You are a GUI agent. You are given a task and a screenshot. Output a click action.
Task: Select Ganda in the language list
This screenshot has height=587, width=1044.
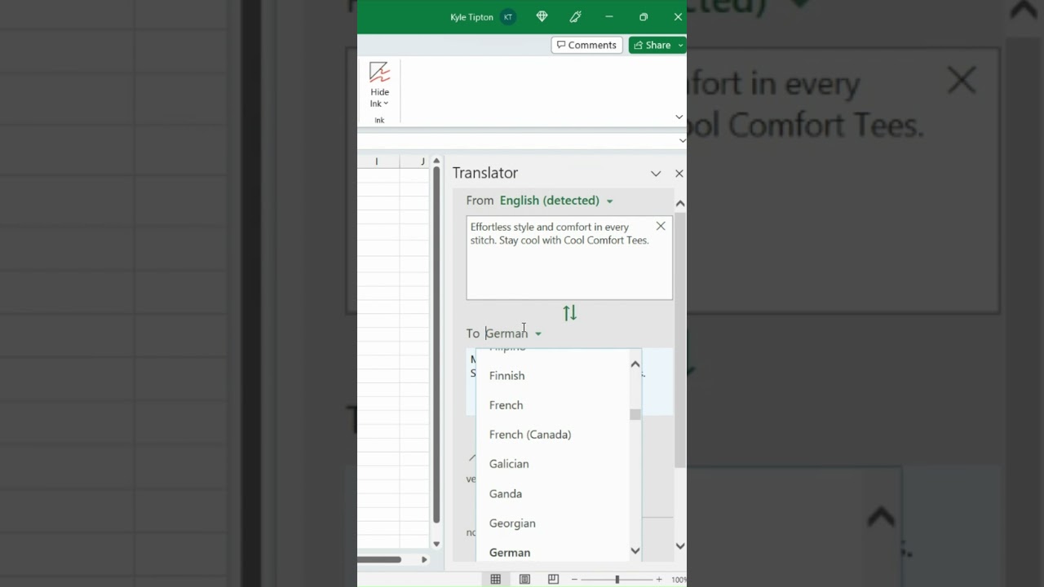click(506, 494)
